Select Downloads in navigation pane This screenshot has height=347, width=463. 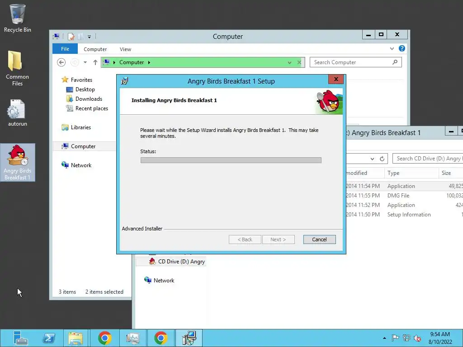coord(89,99)
